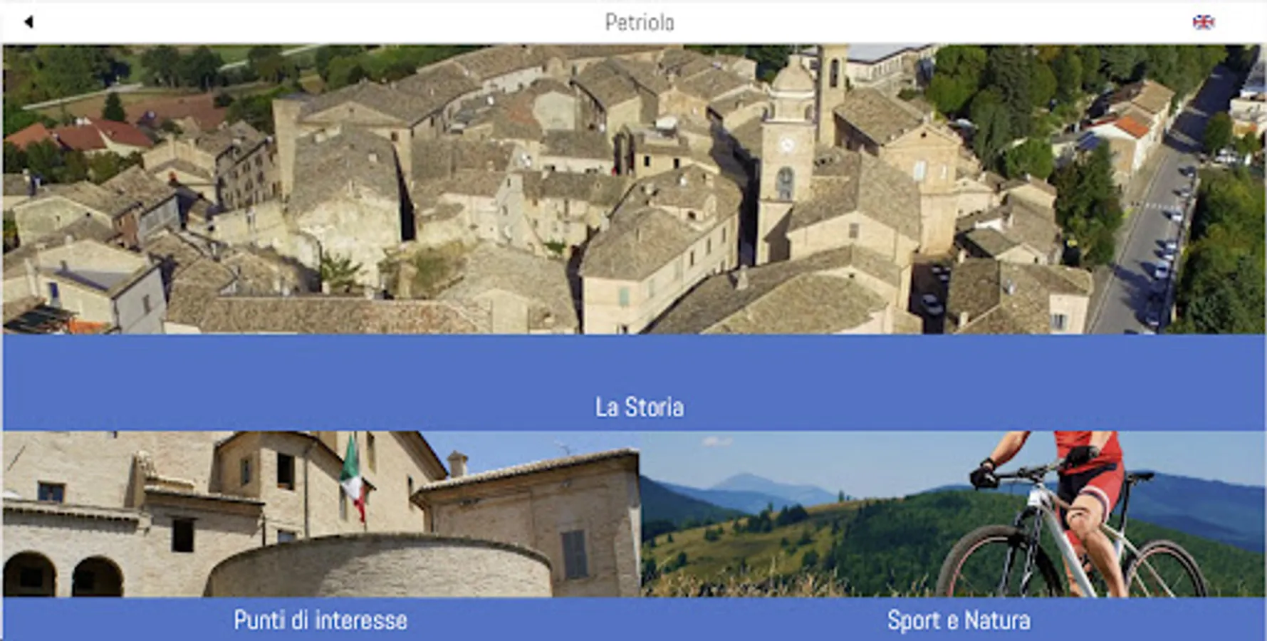Select the Punti di interesse label

click(320, 620)
